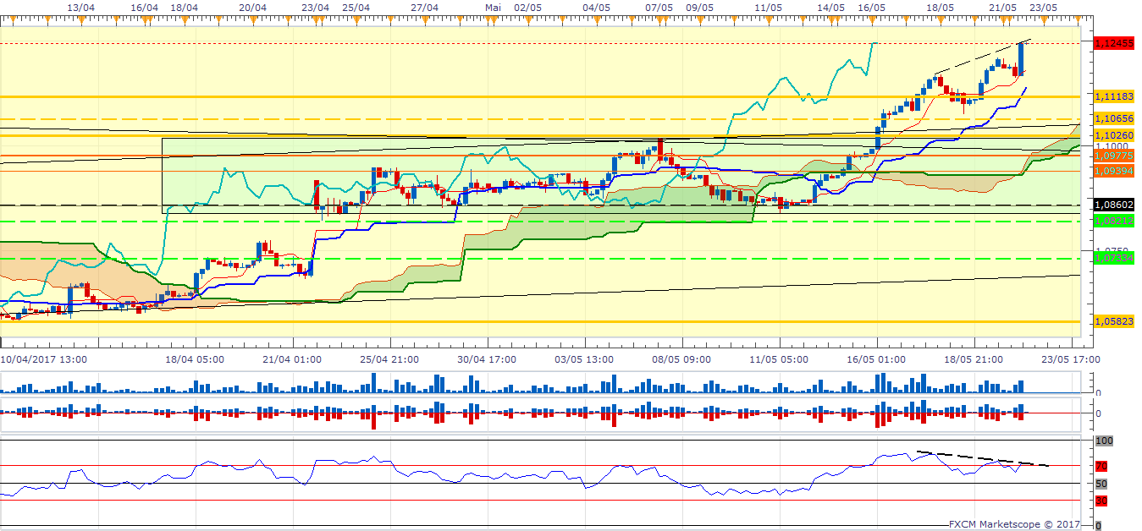This screenshot has height=531, width=1142.
Task: Select the 03/05 13:00 bottom axis timestamp
Action: [584, 359]
